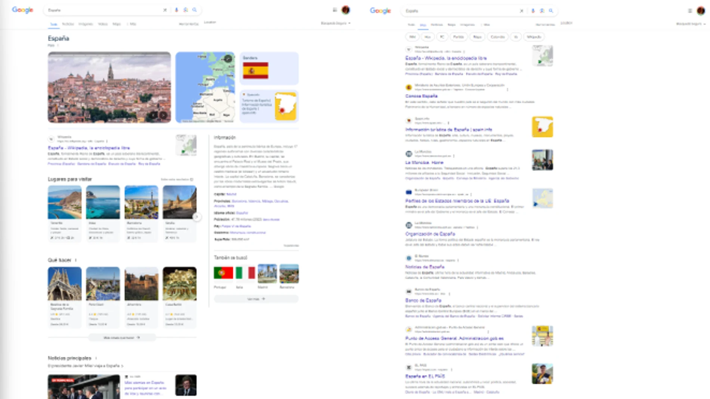The width and height of the screenshot is (710, 399).
Task: Open search by image in the left page
Action: (x=185, y=10)
